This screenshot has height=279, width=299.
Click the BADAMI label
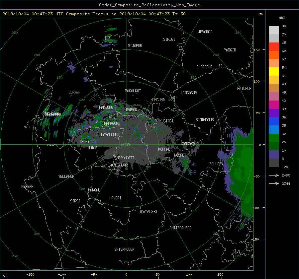(x=132, y=109)
